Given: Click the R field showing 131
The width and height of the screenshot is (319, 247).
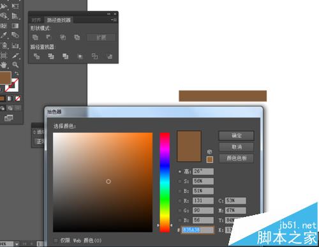Looking at the screenshot, I should [x=203, y=201].
